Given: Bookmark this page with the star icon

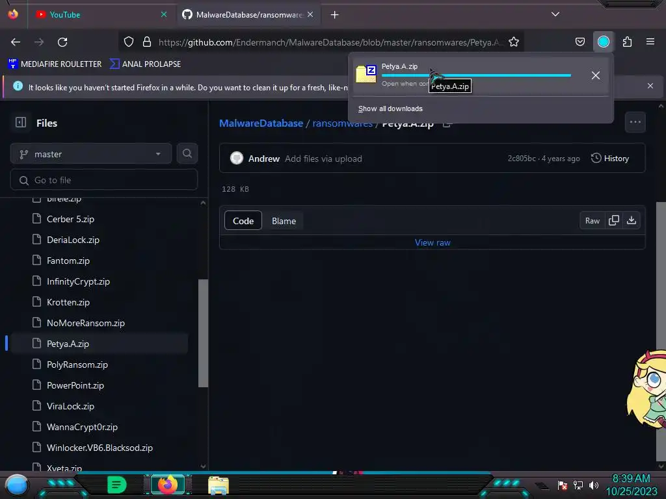Looking at the screenshot, I should point(514,42).
